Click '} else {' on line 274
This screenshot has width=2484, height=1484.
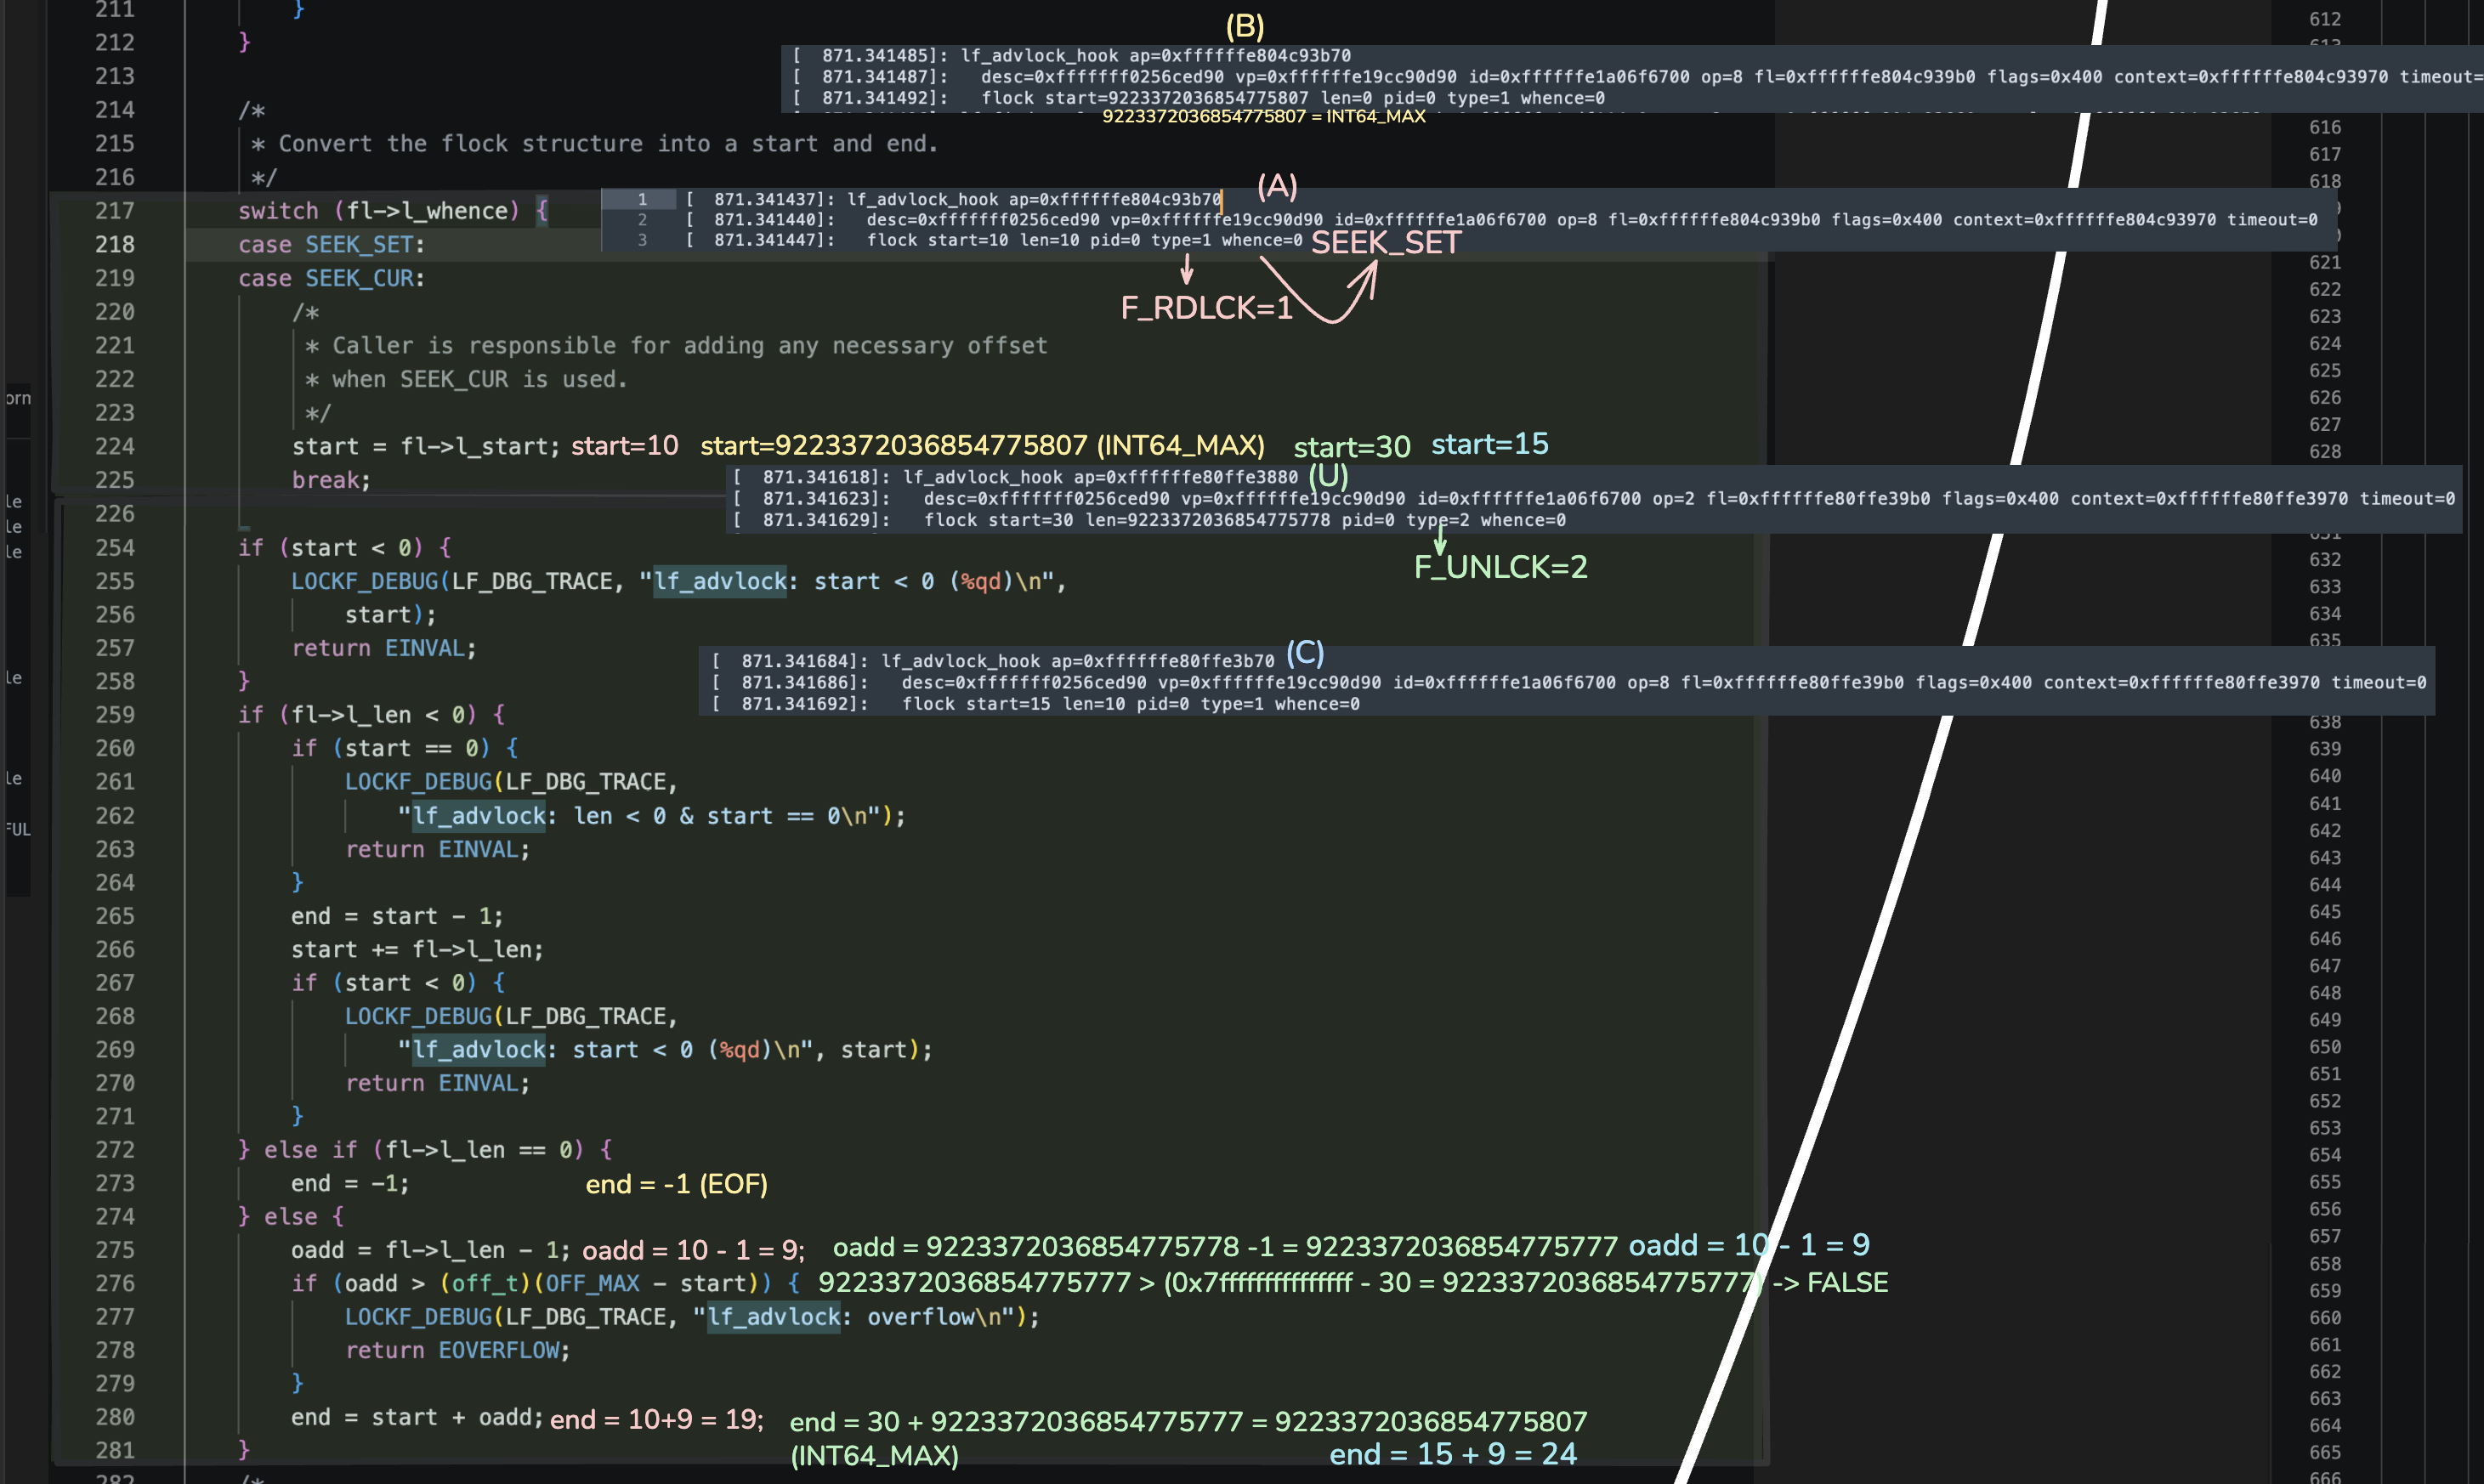tap(291, 1217)
